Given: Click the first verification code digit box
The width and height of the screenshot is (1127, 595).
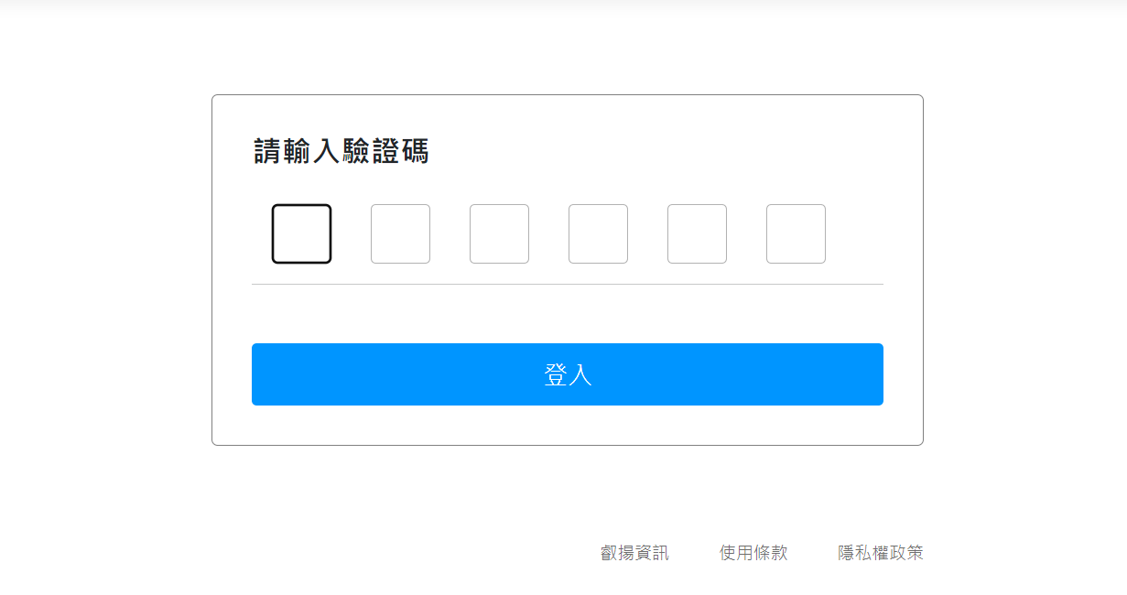Looking at the screenshot, I should (301, 233).
